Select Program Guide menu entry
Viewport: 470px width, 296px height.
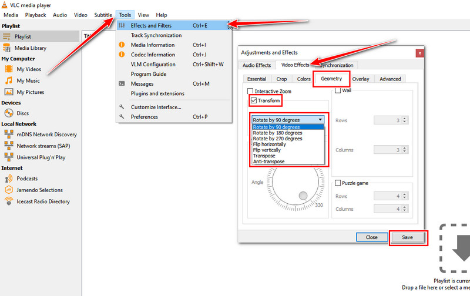pos(174,74)
